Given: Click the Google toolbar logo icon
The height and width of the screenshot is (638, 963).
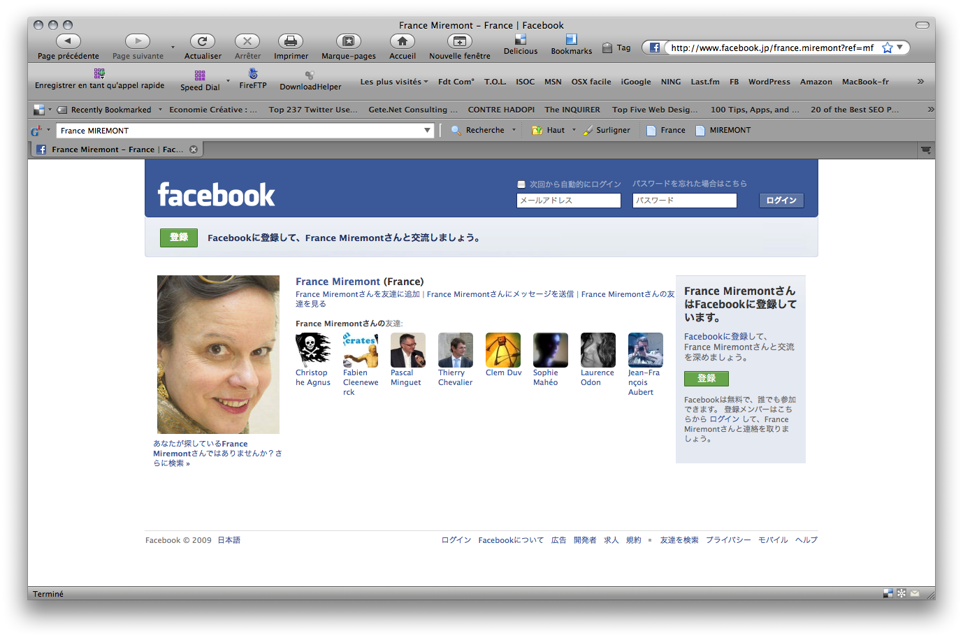Looking at the screenshot, I should coord(37,131).
